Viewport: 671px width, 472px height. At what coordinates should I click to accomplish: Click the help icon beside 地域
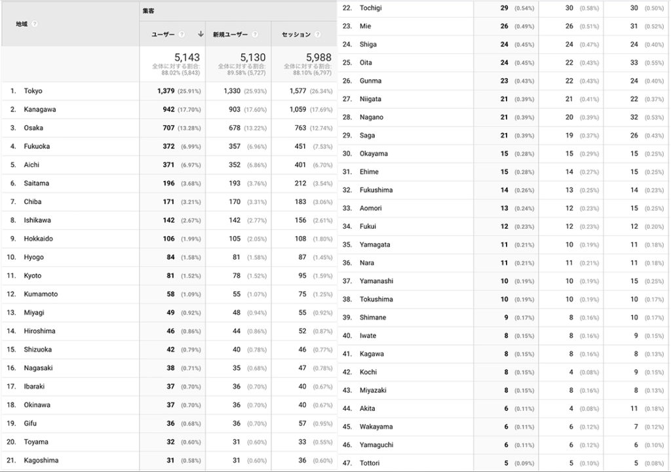pyautogui.click(x=34, y=24)
